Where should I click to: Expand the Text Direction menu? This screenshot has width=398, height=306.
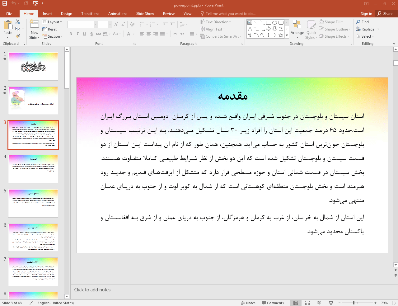point(215,22)
